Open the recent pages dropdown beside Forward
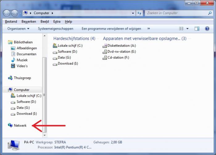This screenshot has width=216, height=155. 20,13
